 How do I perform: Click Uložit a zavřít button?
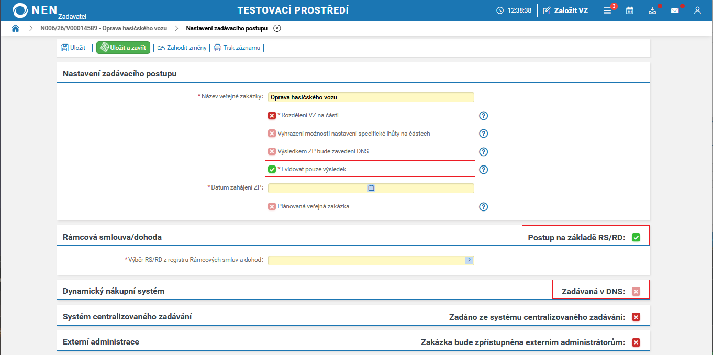(123, 48)
